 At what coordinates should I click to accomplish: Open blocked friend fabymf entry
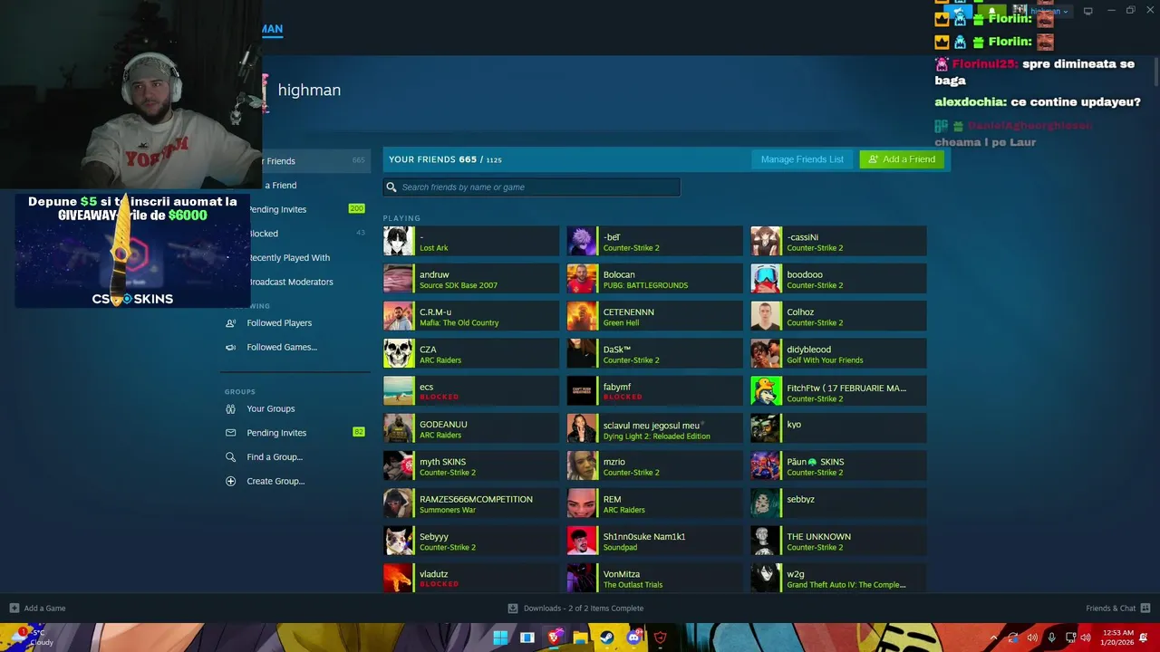[x=654, y=391]
